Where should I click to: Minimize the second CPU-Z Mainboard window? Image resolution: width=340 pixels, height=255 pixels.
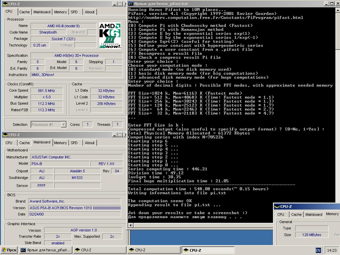pyautogui.click(x=115, y=135)
